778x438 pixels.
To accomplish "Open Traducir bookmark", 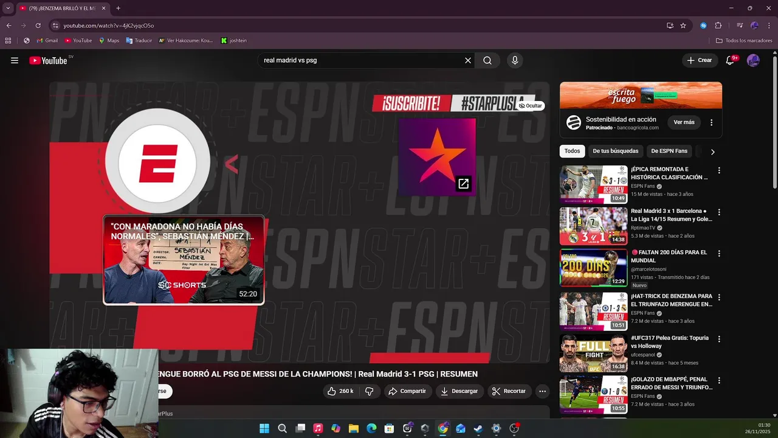I will click(x=139, y=41).
